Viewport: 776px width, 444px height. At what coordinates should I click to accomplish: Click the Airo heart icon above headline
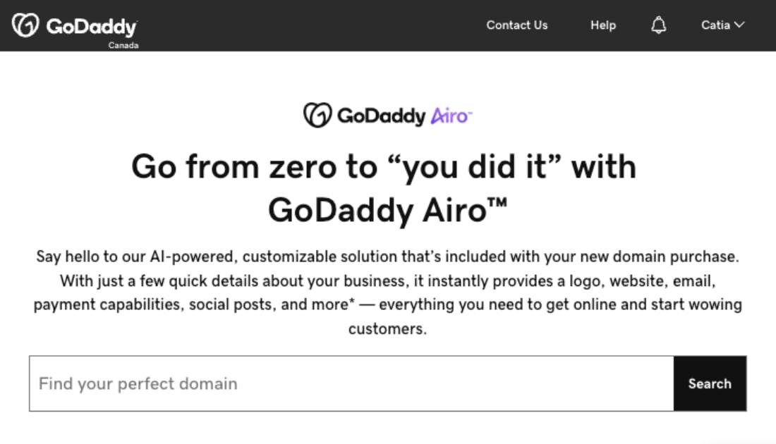click(317, 116)
